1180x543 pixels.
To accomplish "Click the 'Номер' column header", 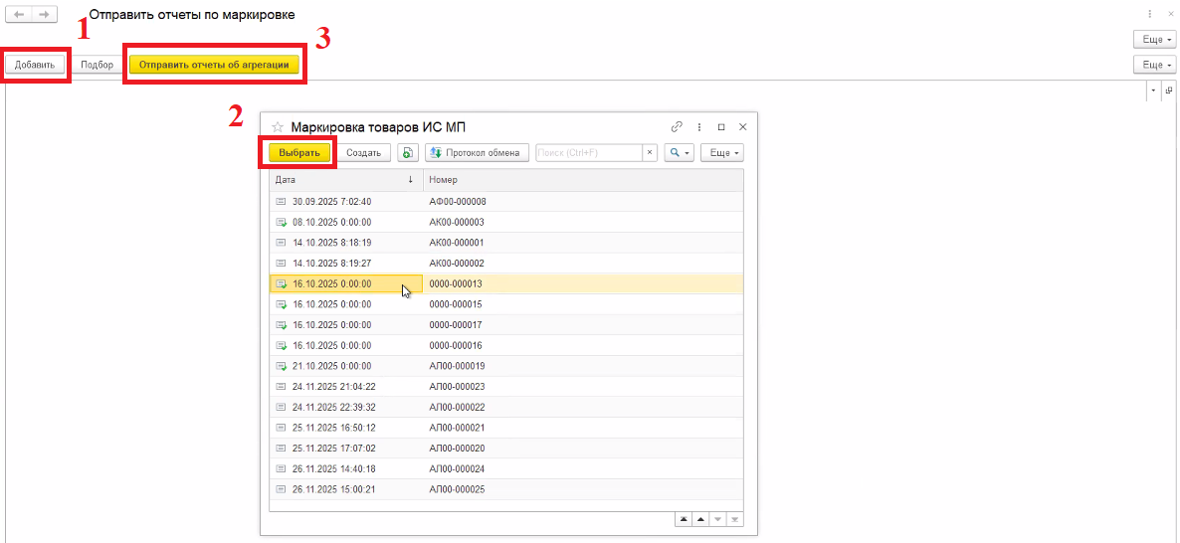I will coord(582,180).
